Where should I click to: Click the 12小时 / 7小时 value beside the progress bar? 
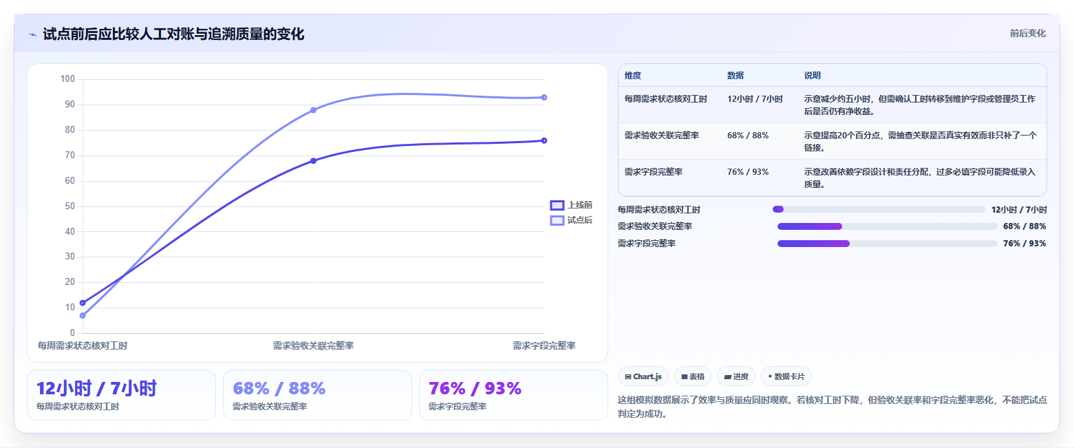coord(1019,209)
